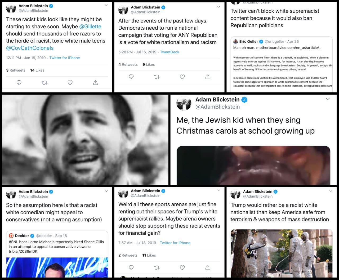
Task: Open dropdown on the racist comedian tweet
Action: click(x=106, y=191)
